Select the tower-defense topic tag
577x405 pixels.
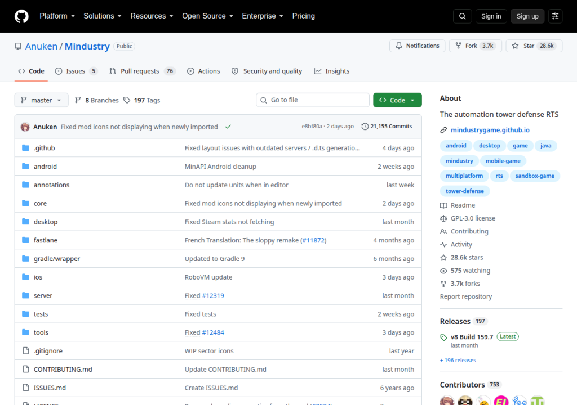(x=465, y=191)
